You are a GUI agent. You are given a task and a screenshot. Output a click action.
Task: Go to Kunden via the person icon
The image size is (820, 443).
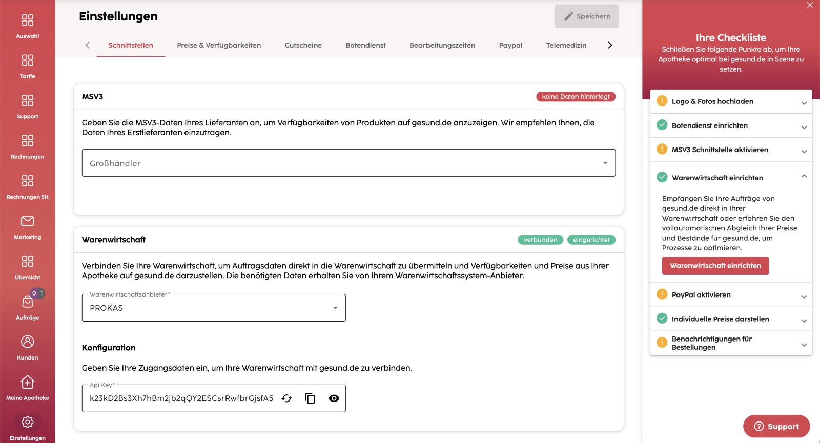[28, 342]
